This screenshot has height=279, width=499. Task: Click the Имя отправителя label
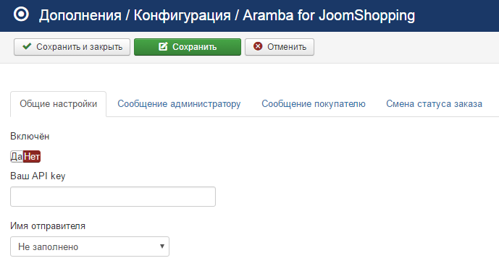tap(48, 226)
